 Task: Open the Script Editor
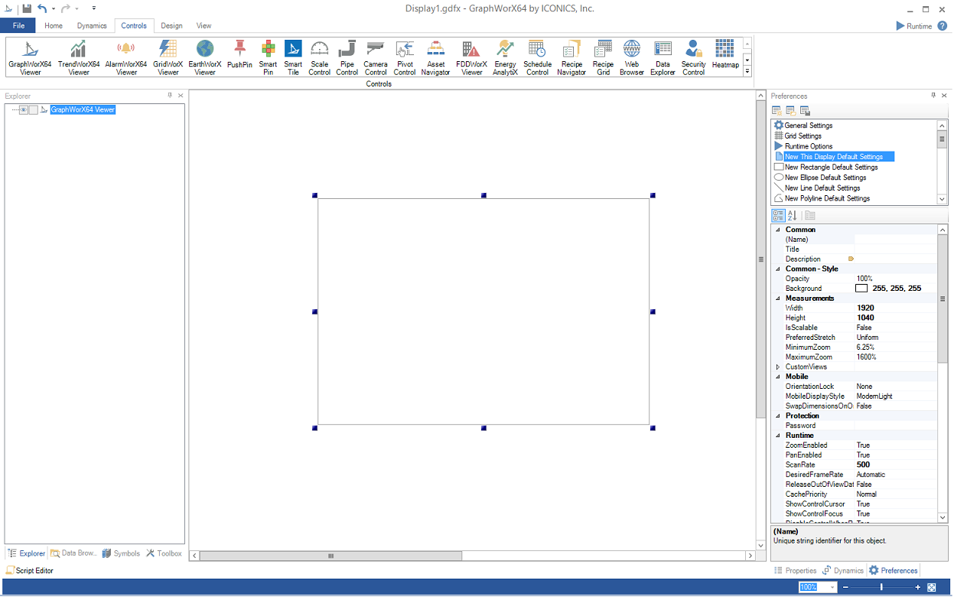30,571
